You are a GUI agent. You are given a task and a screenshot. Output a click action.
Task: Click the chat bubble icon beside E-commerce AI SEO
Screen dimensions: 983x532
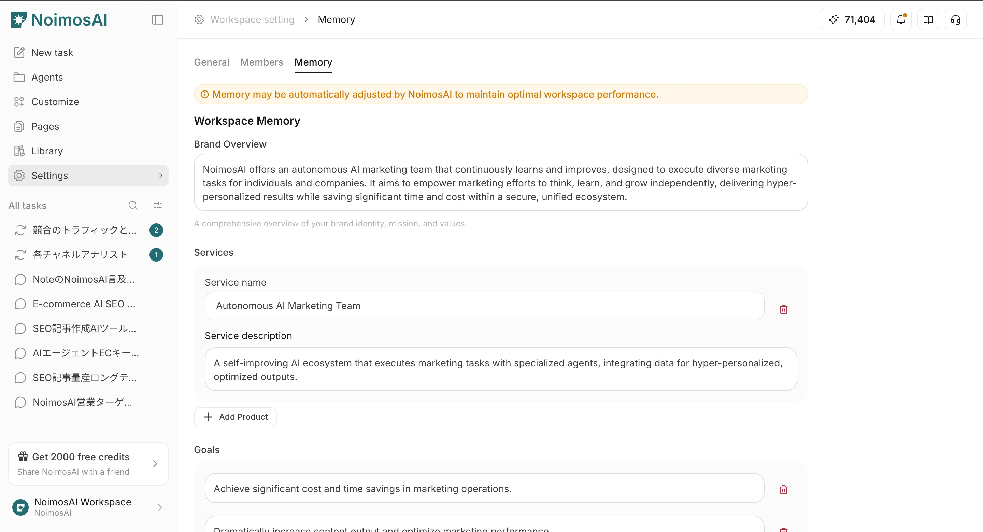[x=20, y=304]
